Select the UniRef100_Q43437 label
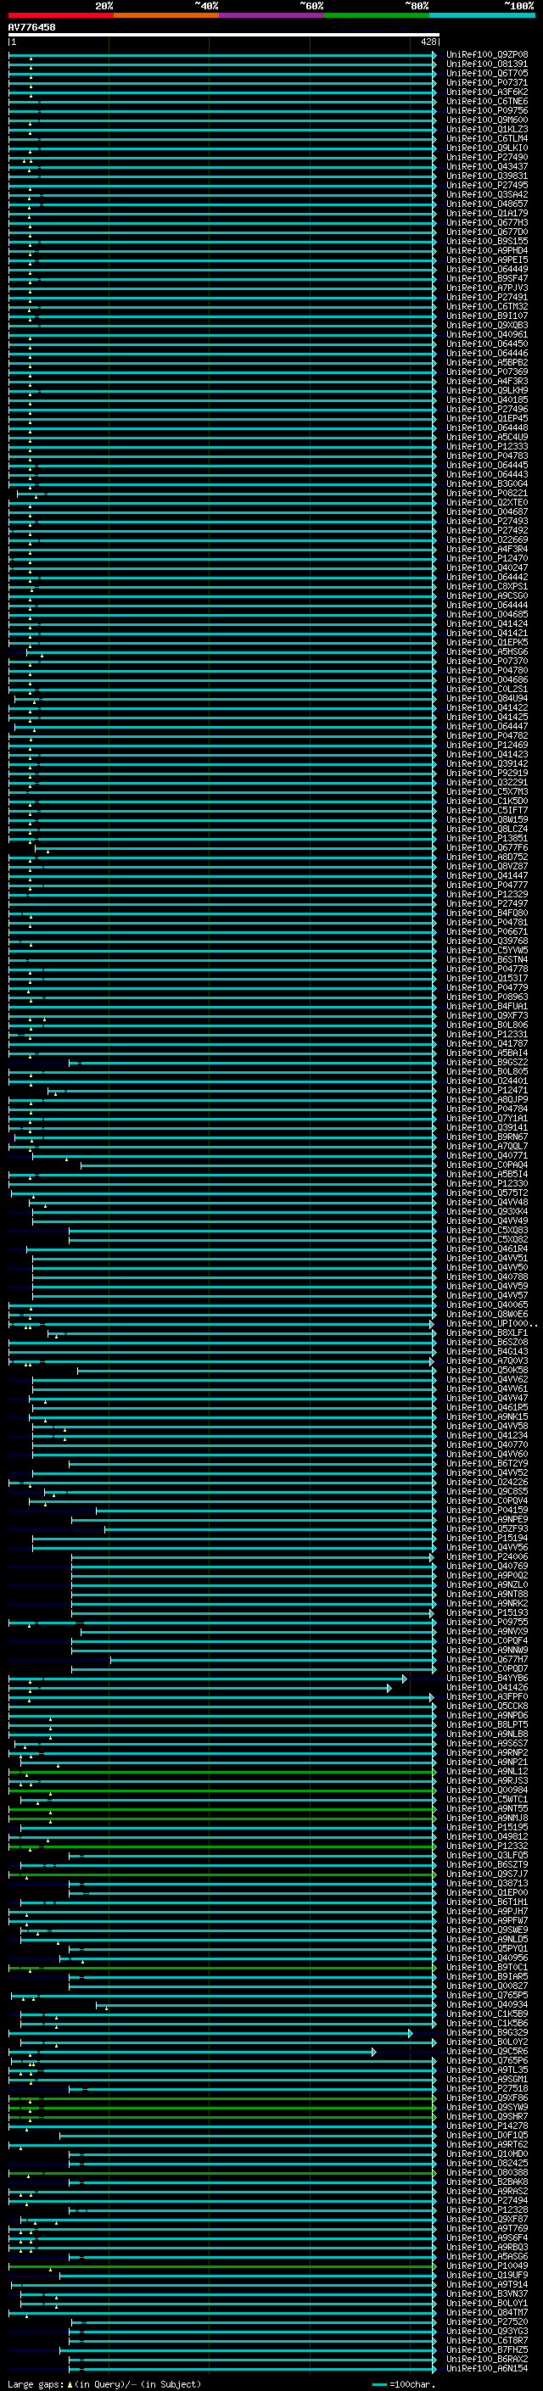 (487, 167)
